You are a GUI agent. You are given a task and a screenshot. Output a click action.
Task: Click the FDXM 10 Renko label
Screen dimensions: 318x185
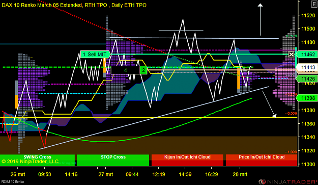[x=13, y=182]
